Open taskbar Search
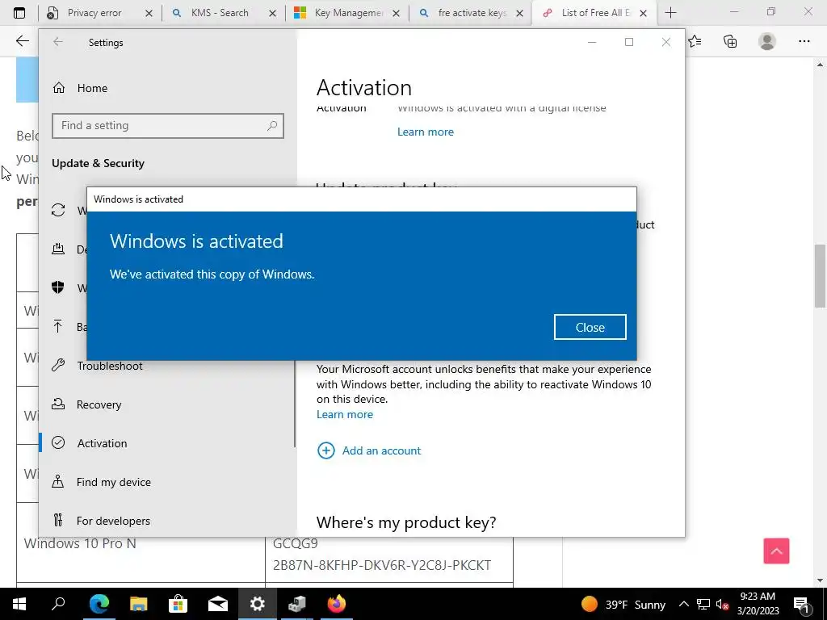This screenshot has width=827, height=620. 58,604
